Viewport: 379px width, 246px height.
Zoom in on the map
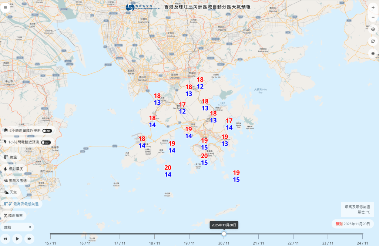(373, 7)
